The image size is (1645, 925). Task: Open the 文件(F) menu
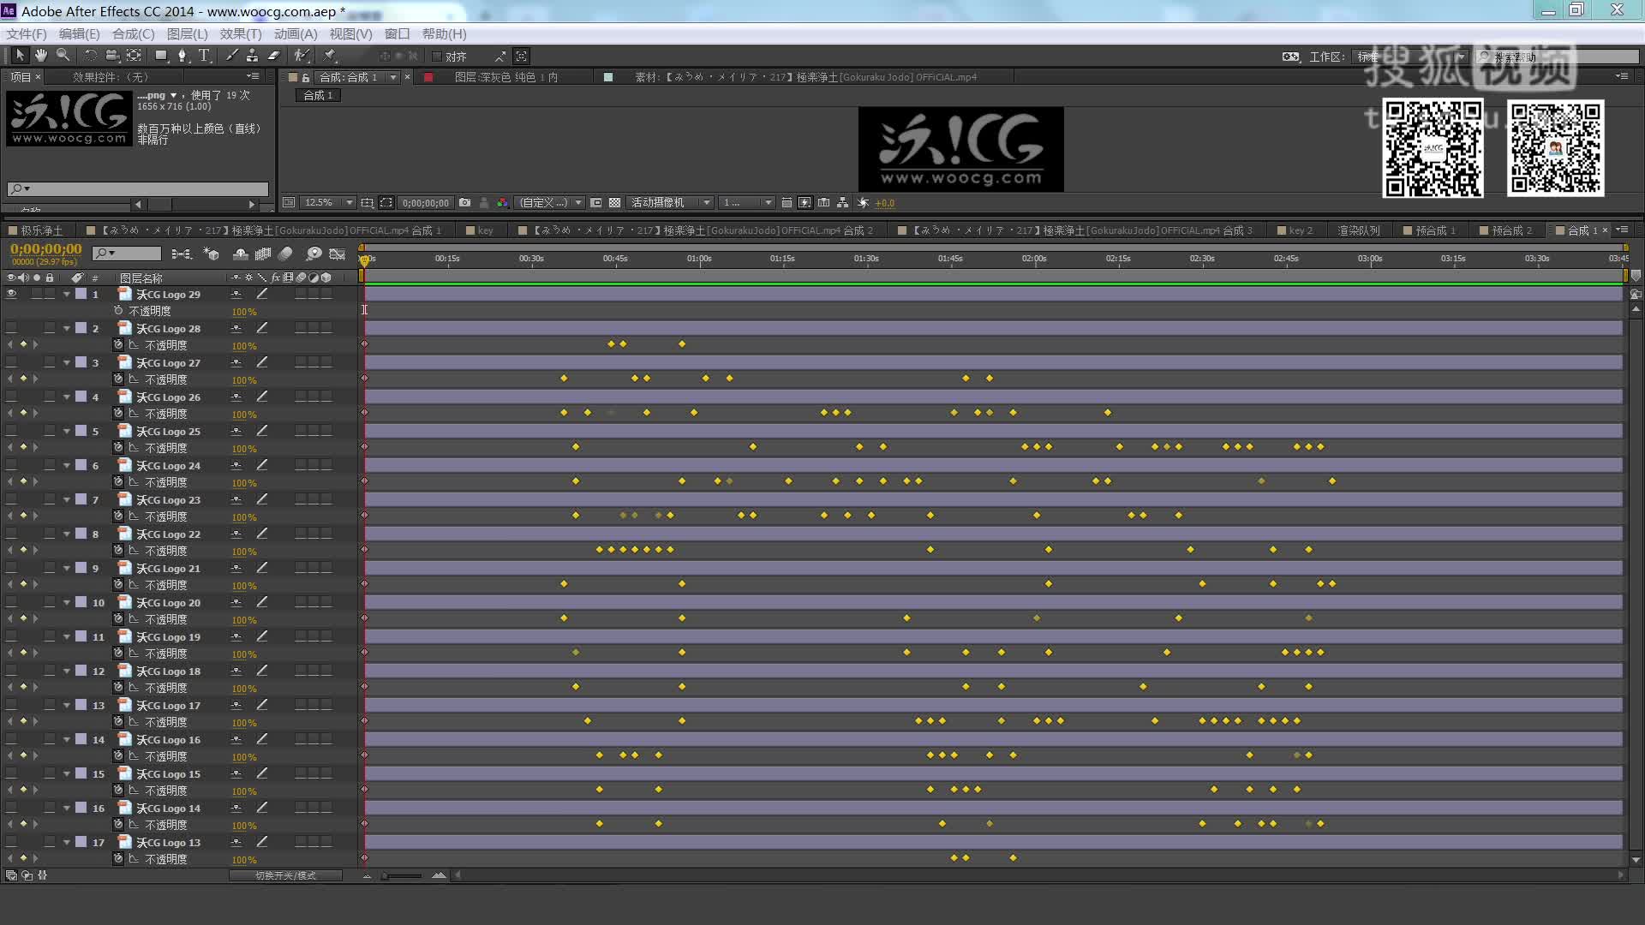click(27, 33)
